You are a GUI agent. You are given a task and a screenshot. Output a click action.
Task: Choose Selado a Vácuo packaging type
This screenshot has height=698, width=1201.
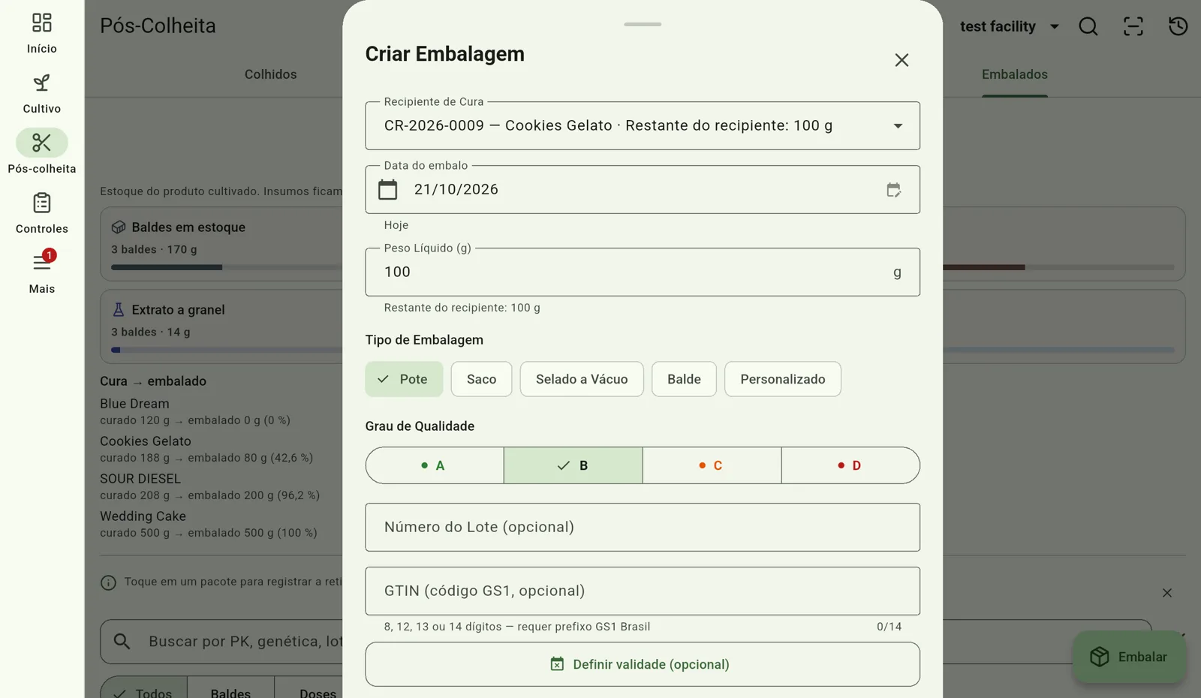coord(582,379)
